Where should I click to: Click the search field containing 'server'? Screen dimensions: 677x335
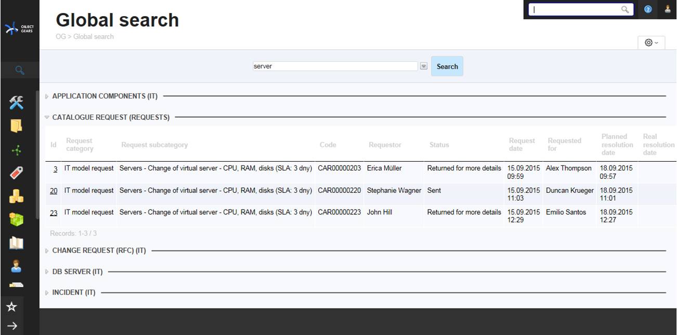click(x=335, y=66)
